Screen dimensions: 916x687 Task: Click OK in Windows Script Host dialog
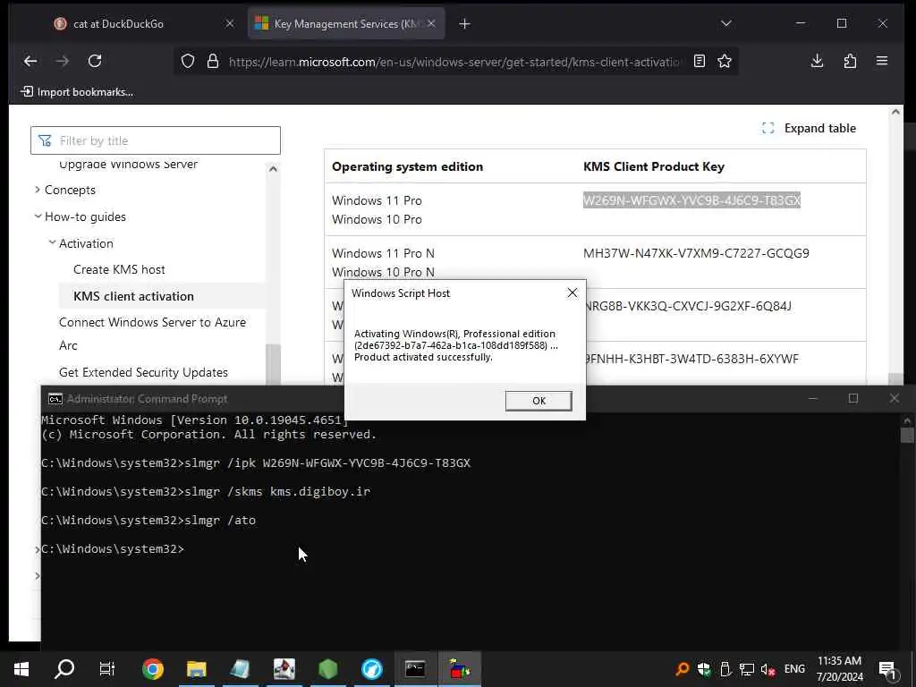(x=538, y=401)
